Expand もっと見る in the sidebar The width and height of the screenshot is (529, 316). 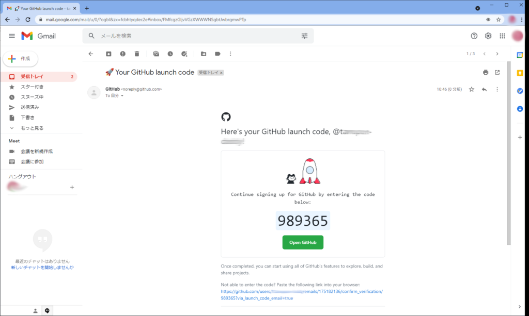click(x=32, y=128)
